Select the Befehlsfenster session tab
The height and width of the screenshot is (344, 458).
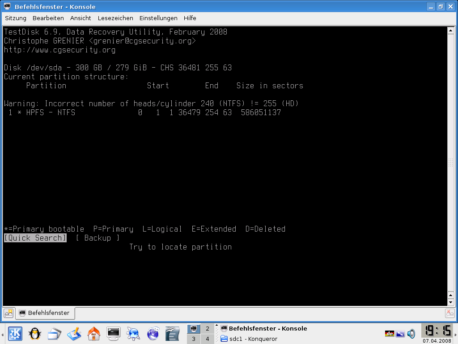click(45, 313)
